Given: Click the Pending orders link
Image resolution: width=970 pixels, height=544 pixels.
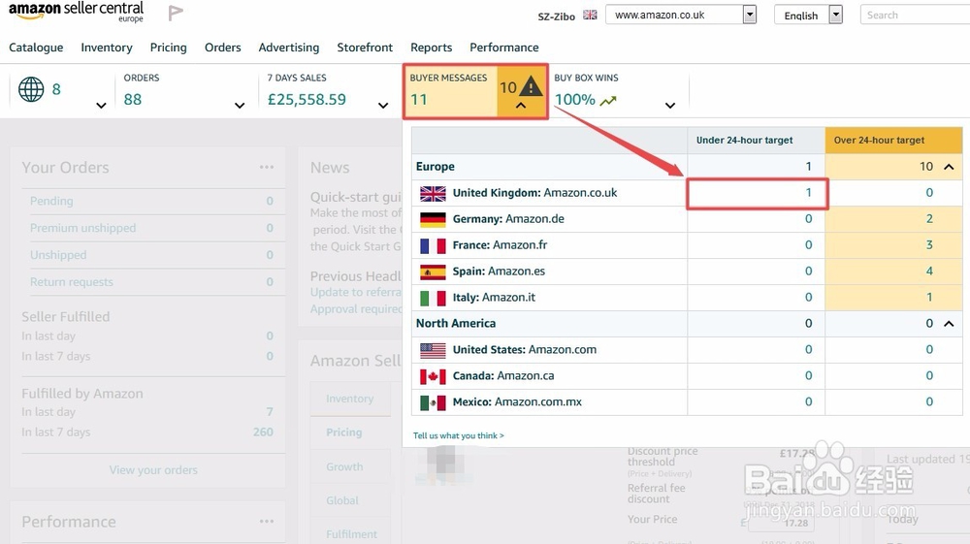Looking at the screenshot, I should point(51,201).
